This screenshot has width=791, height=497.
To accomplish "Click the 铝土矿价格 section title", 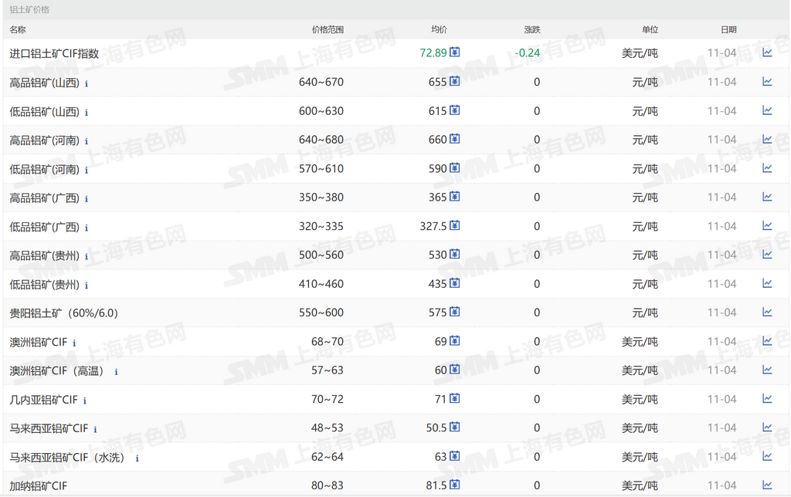I will (x=29, y=10).
